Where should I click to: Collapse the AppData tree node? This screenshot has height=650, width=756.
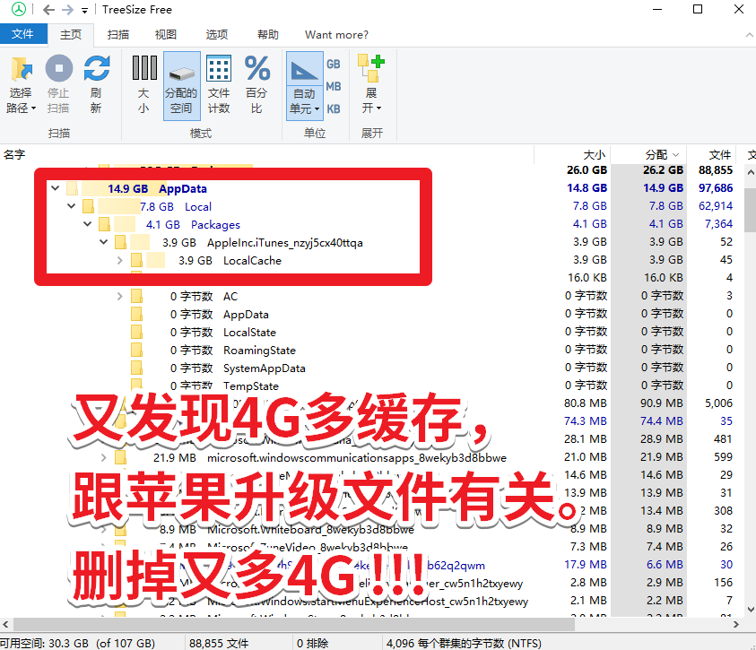pos(56,188)
